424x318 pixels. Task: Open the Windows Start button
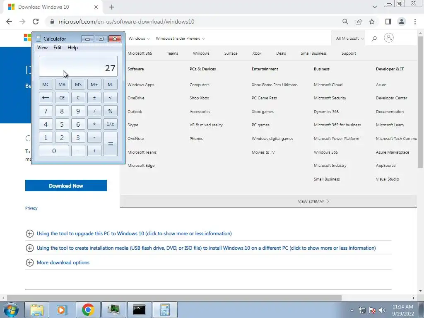click(x=11, y=310)
